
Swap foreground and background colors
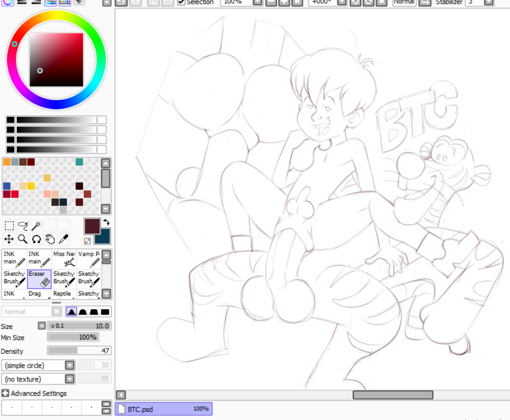click(106, 222)
